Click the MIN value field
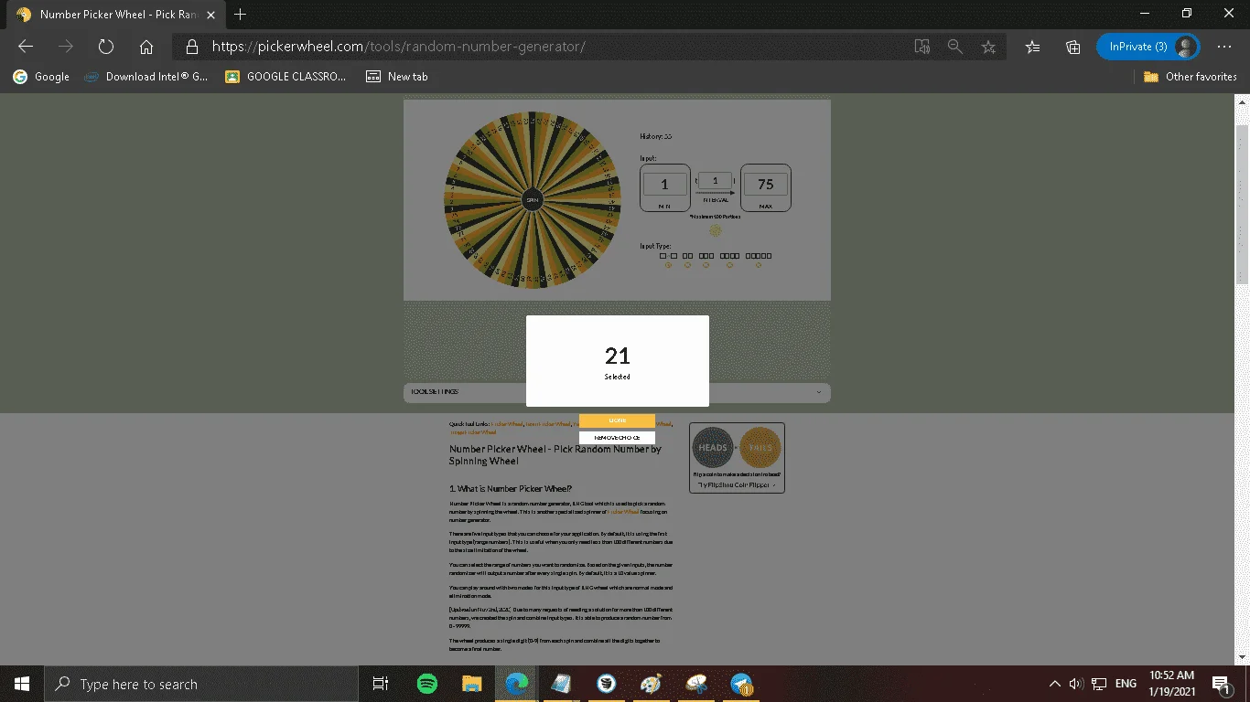Screen dimensions: 1250x702 click(x=664, y=185)
